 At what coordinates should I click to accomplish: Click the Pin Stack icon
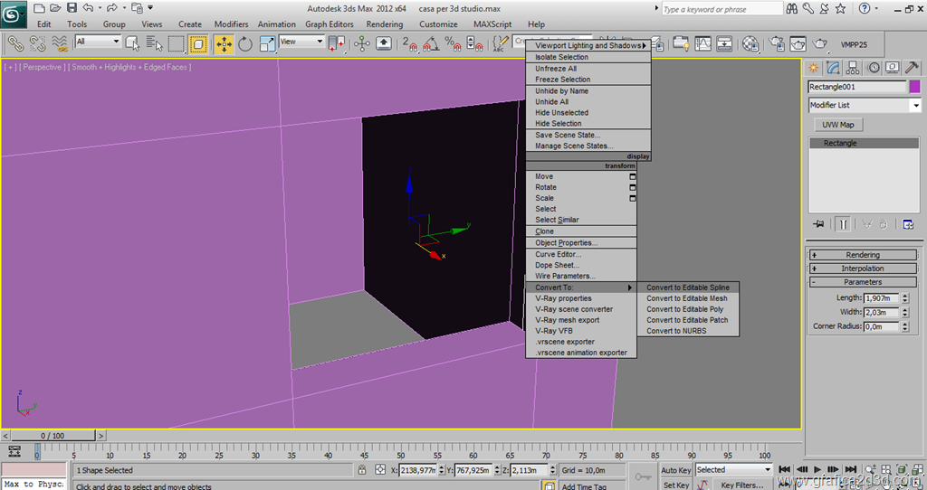818,223
